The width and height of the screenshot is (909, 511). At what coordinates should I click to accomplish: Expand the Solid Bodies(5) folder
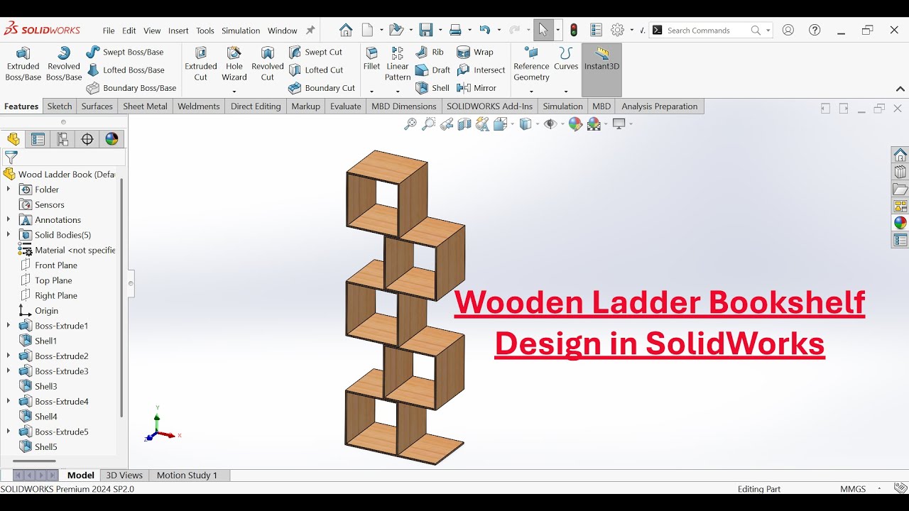(9, 235)
